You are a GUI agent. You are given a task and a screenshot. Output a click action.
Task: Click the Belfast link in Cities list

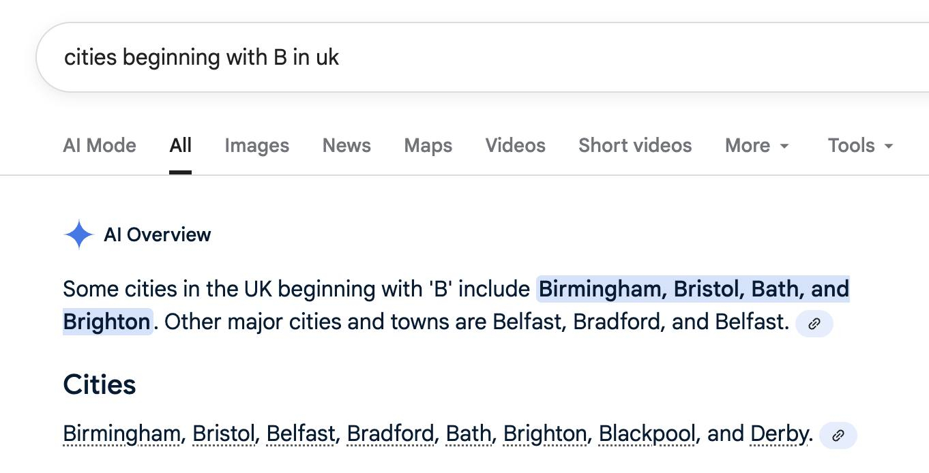[x=300, y=433]
